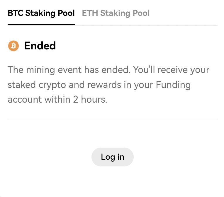Click the word "BTC" in the first tab
The image size is (224, 197).
pos(16,13)
